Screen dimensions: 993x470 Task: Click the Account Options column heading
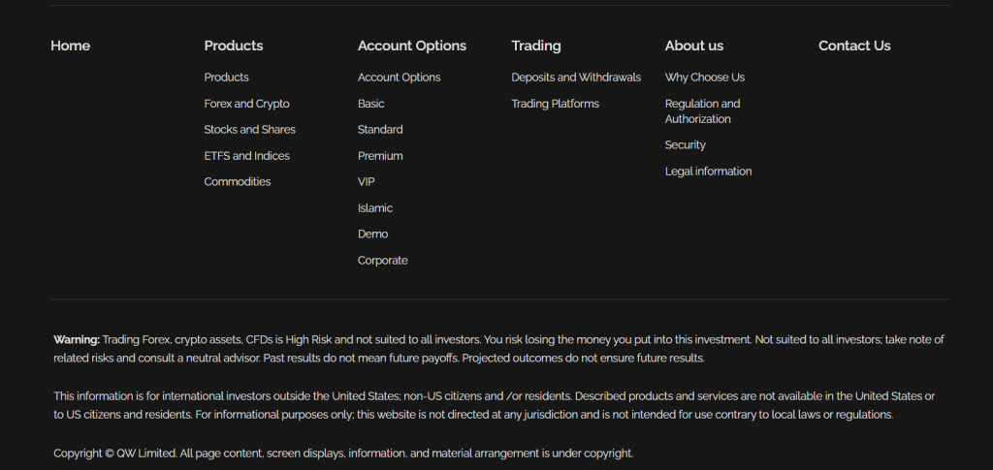[x=411, y=46]
